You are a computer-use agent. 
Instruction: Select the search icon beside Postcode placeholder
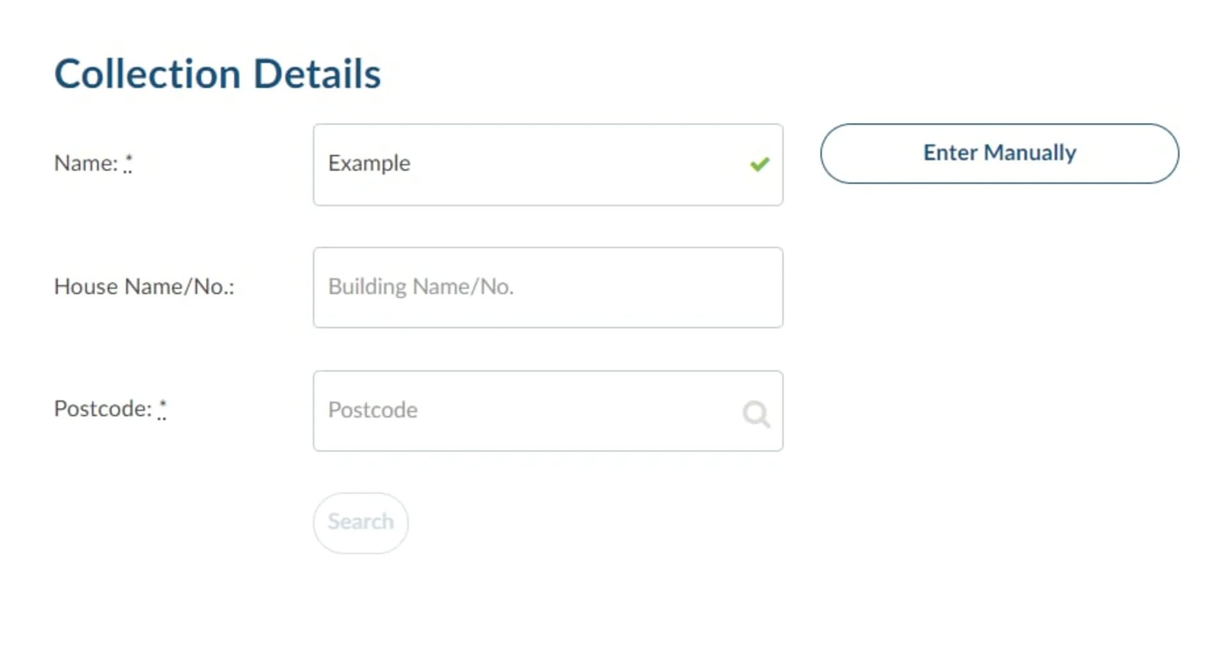tap(756, 413)
